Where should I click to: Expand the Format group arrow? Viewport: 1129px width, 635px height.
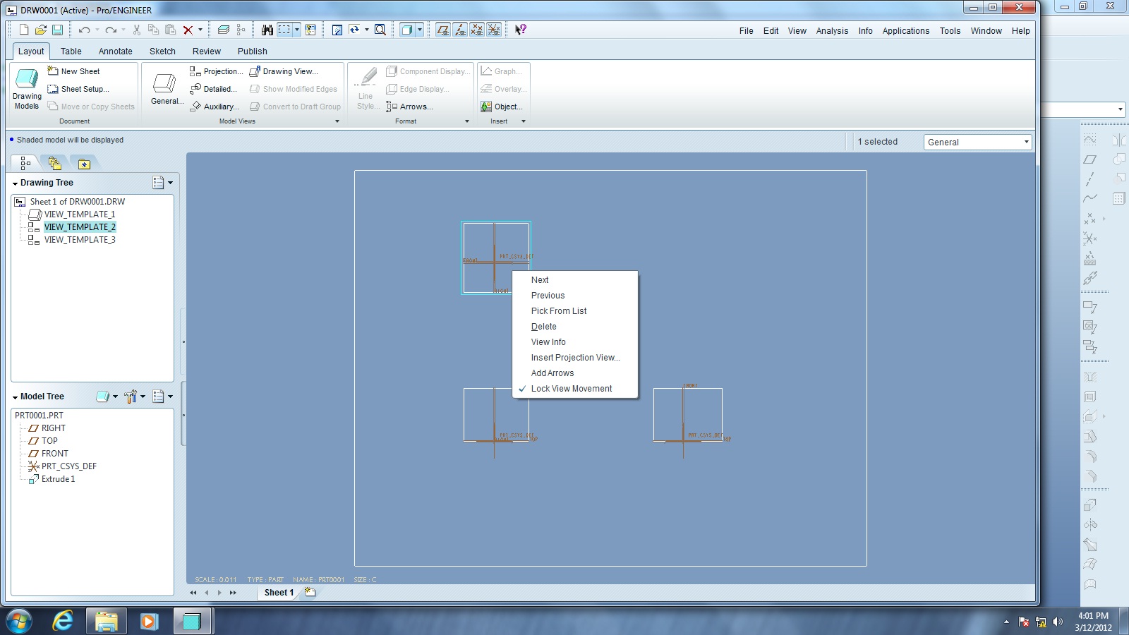pyautogui.click(x=466, y=121)
